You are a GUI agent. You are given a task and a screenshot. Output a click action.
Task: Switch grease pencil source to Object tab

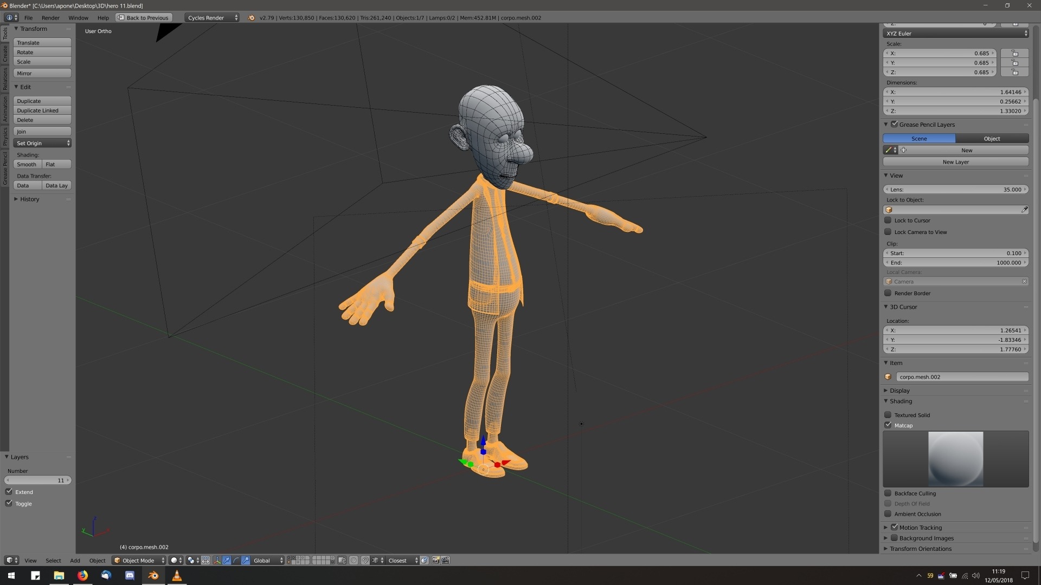pyautogui.click(x=992, y=139)
